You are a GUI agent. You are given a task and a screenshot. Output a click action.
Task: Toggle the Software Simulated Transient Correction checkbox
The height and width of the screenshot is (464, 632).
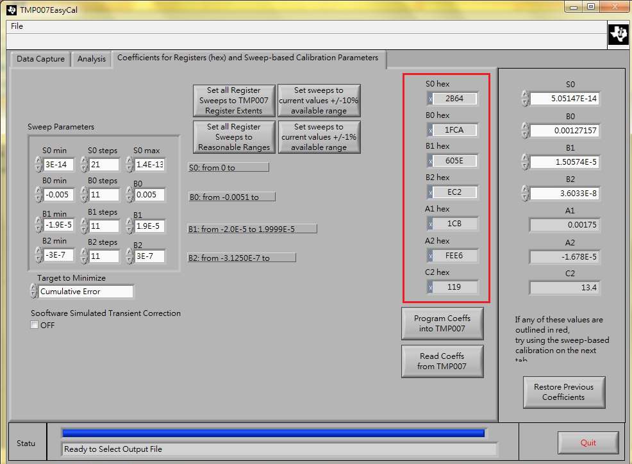[34, 325]
